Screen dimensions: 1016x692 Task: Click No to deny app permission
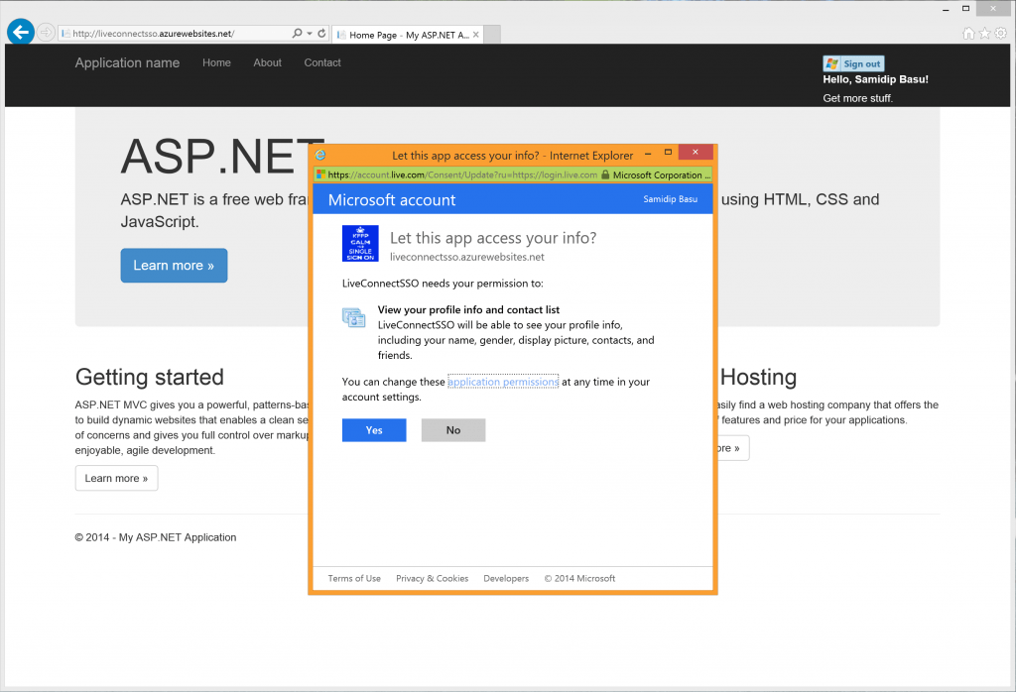pyautogui.click(x=452, y=430)
